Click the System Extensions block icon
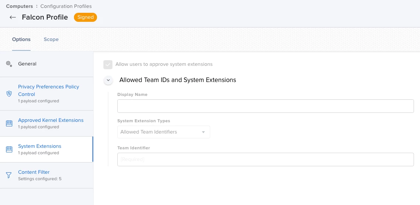Image resolution: width=420 pixels, height=205 pixels. click(9, 149)
